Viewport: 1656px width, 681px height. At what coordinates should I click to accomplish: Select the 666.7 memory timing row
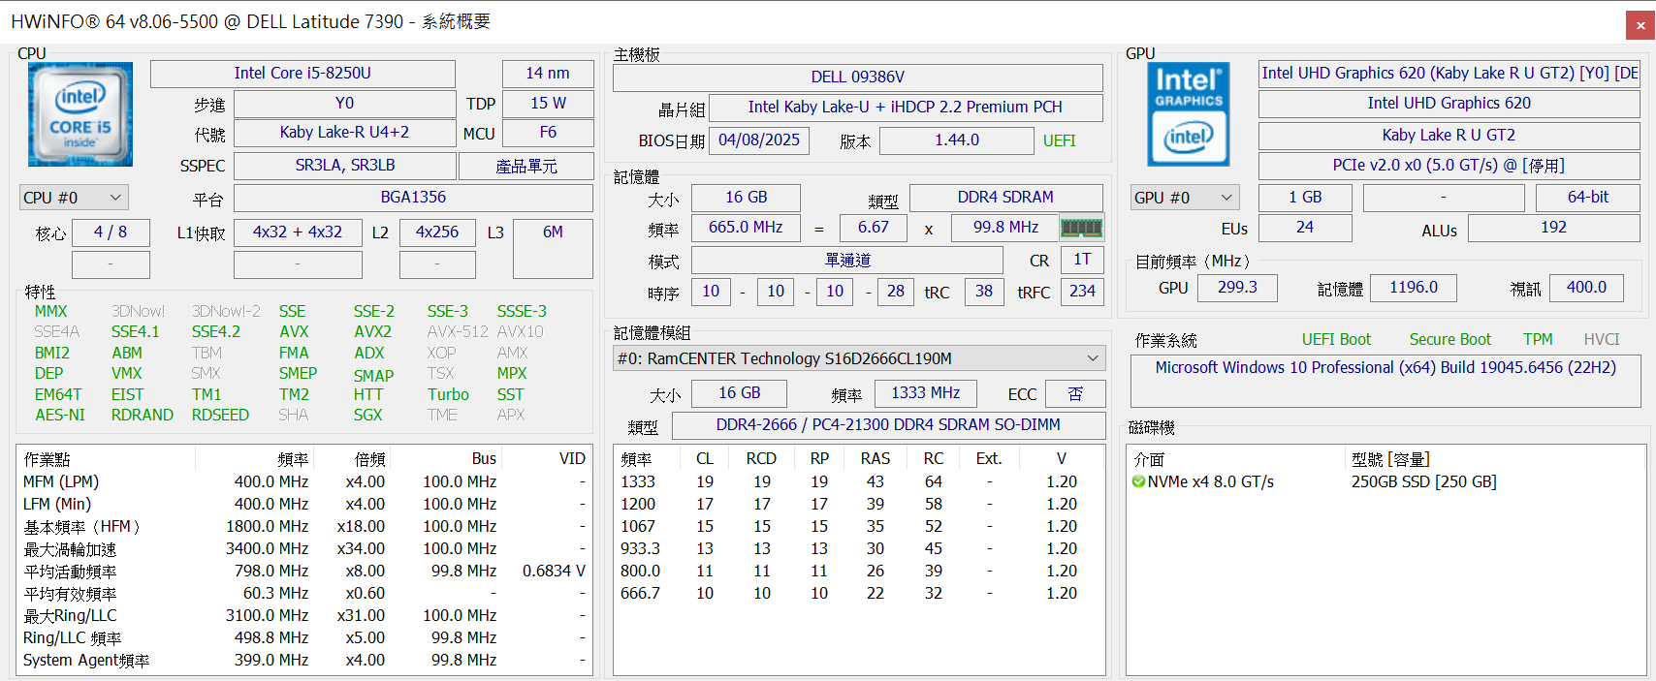tap(859, 594)
